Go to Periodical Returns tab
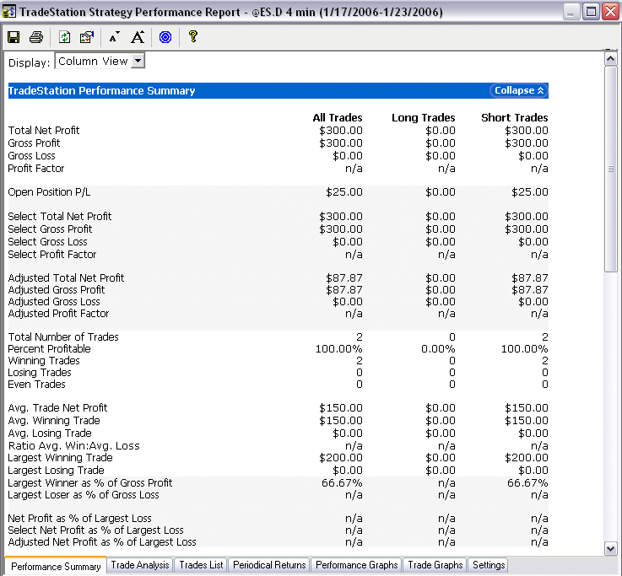The image size is (622, 576). coord(269,565)
